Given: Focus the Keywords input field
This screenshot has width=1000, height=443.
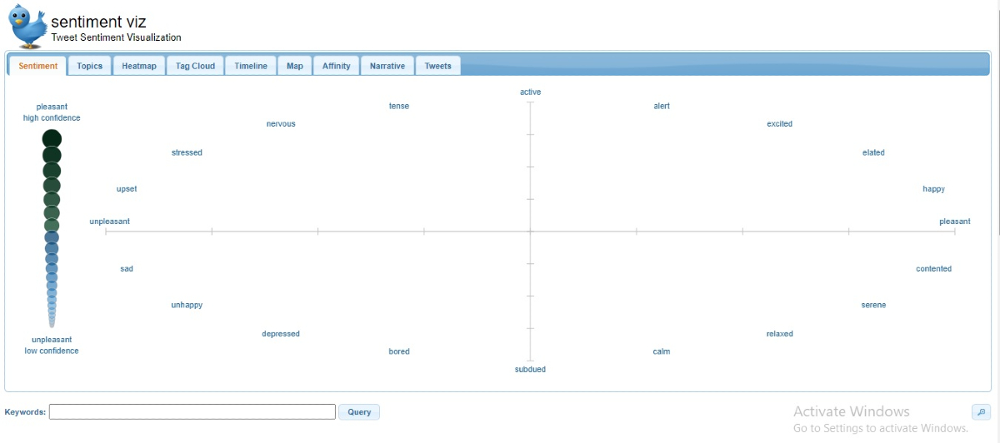Looking at the screenshot, I should click(192, 412).
